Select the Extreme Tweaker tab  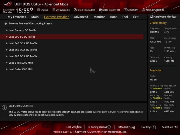click(56, 17)
